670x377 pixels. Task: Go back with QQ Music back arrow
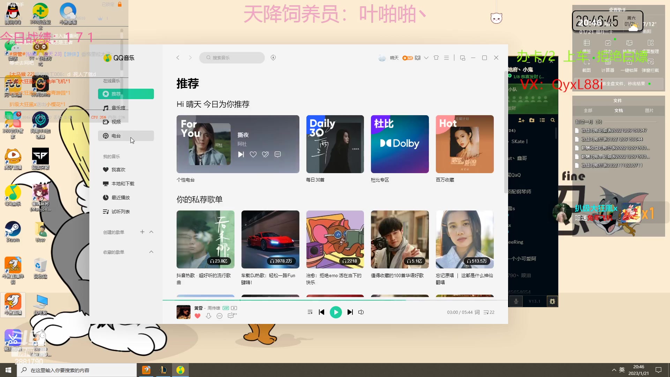coord(178,58)
